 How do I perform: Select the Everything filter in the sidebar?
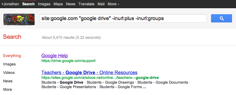(12, 56)
